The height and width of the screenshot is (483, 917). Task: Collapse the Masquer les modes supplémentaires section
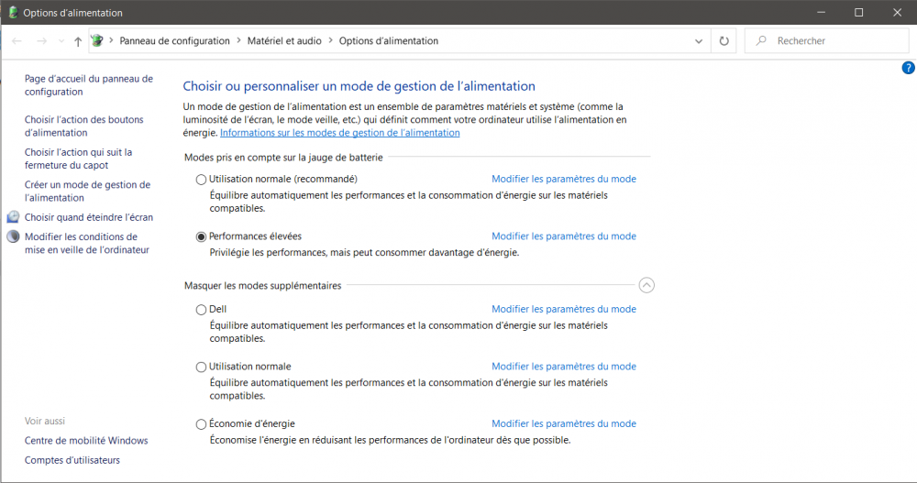tap(646, 285)
